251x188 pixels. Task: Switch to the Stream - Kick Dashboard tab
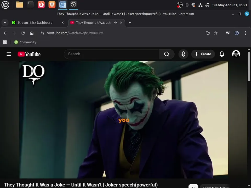point(35,22)
